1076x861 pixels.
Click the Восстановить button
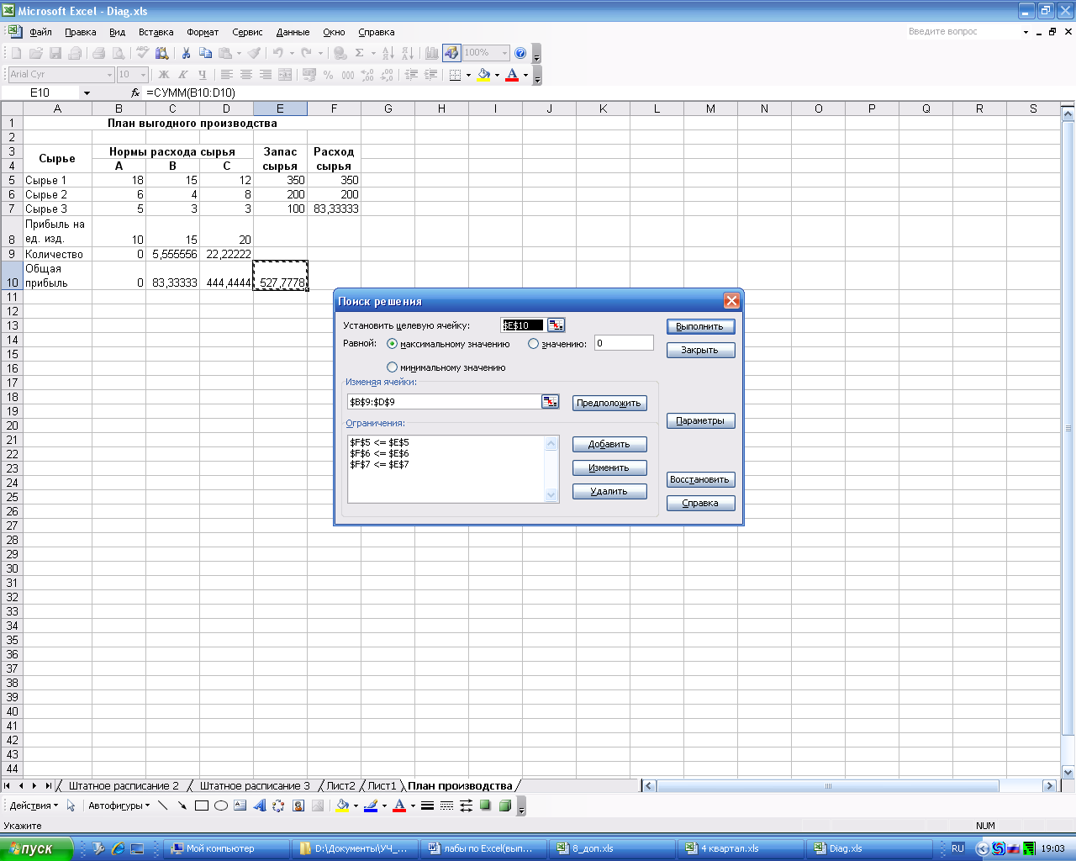click(x=700, y=479)
